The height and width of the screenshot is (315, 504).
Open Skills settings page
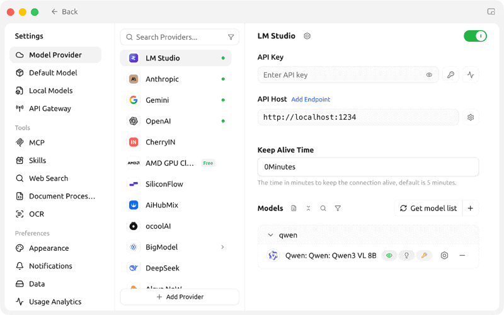click(55, 161)
